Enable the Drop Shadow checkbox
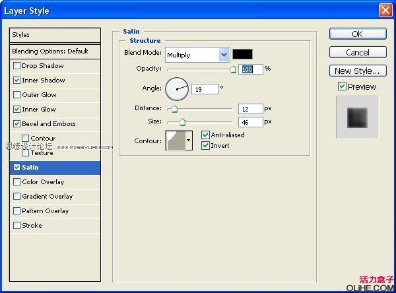The width and height of the screenshot is (396, 293). pos(16,66)
